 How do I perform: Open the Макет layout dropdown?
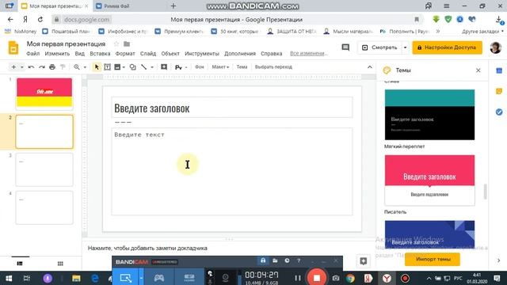coord(220,66)
